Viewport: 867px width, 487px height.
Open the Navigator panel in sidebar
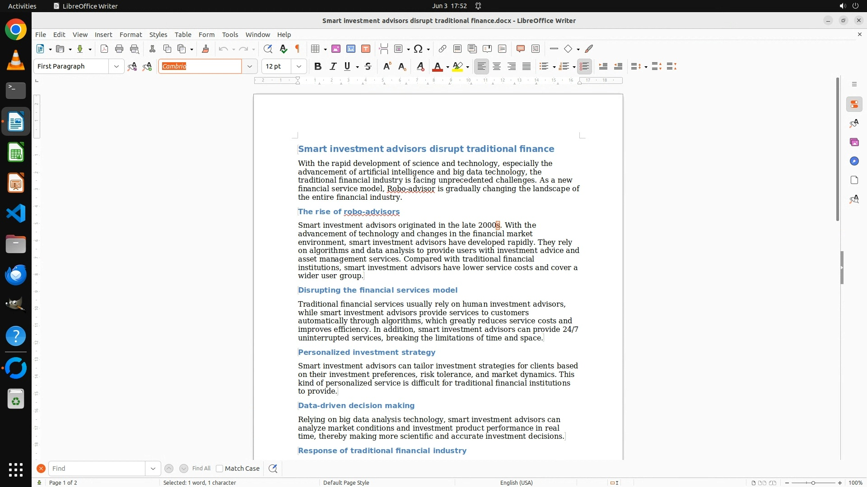click(x=854, y=161)
